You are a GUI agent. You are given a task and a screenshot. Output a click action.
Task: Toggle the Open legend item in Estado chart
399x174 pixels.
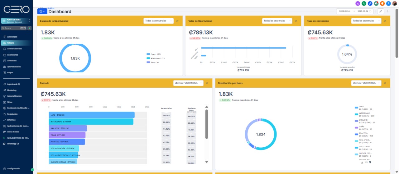[155, 54]
